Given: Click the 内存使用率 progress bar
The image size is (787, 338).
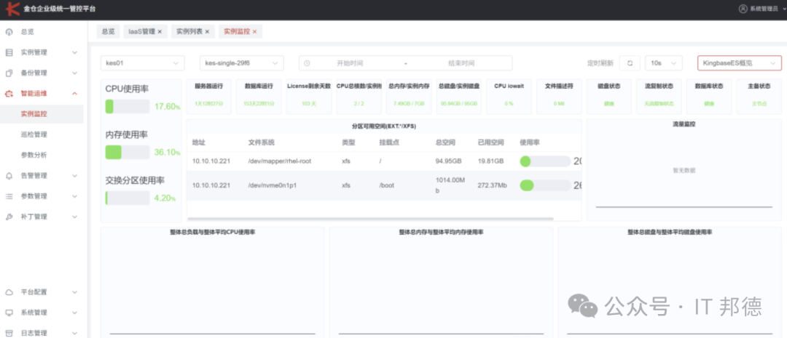Looking at the screenshot, I should (128, 152).
